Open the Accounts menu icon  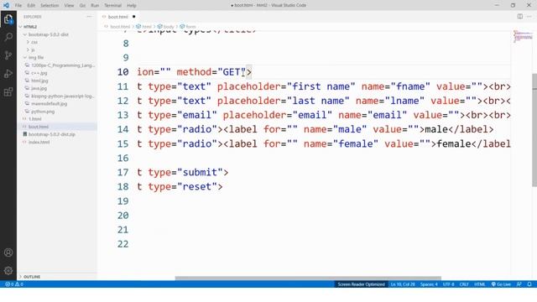click(x=8, y=253)
